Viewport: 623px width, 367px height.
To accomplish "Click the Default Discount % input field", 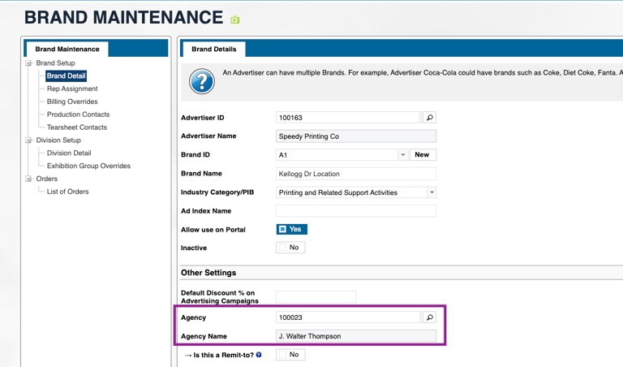I will tap(316, 297).
